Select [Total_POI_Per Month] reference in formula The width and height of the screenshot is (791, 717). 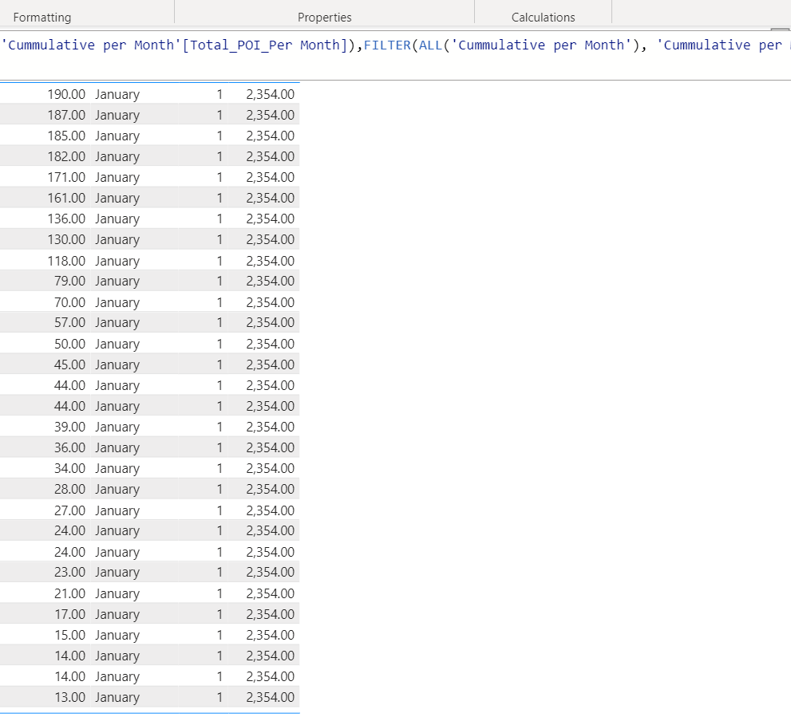[x=265, y=45]
